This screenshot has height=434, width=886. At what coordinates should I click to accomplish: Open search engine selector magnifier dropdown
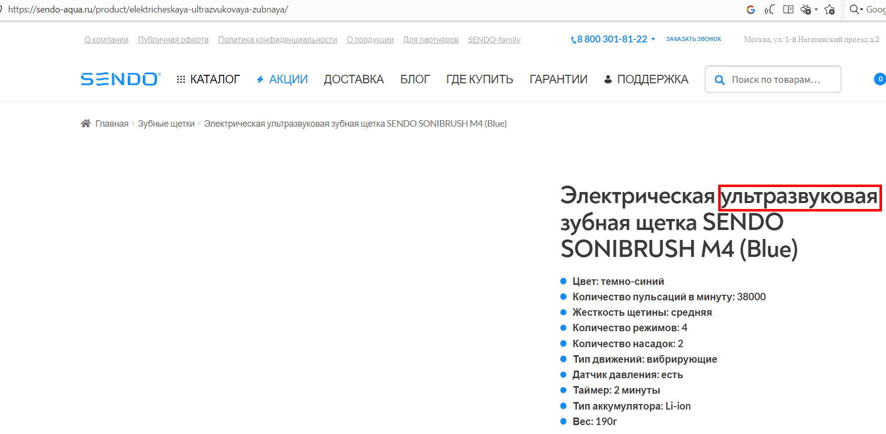(856, 9)
